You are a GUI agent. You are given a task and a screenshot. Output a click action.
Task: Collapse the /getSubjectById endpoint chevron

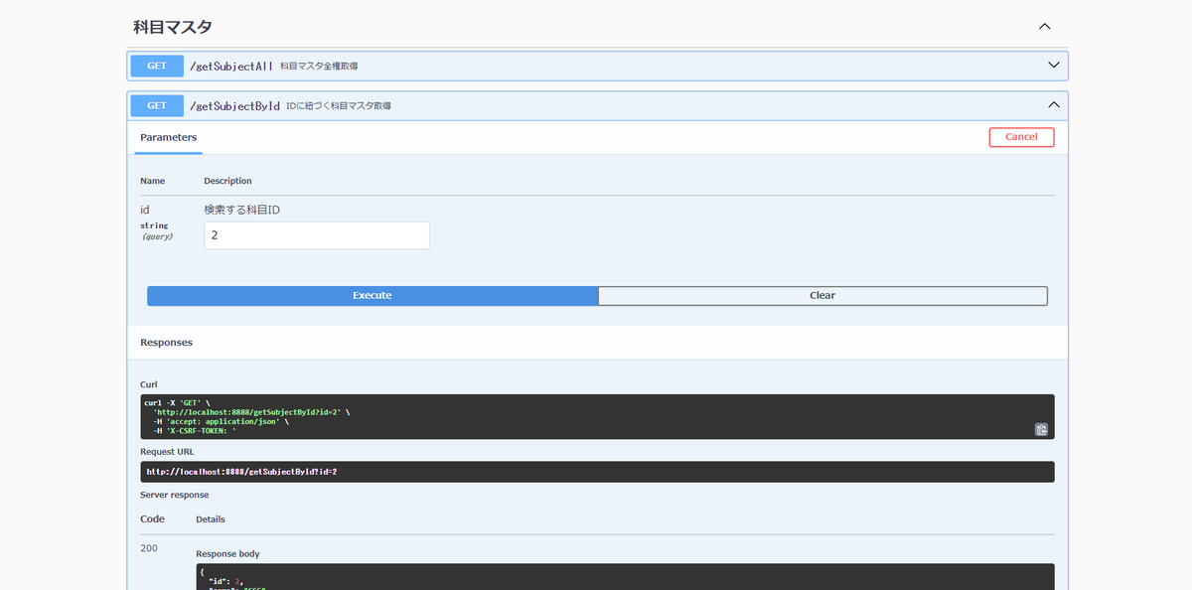tap(1054, 105)
